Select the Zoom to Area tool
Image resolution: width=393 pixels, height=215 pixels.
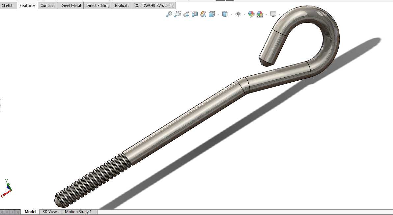[x=178, y=14]
